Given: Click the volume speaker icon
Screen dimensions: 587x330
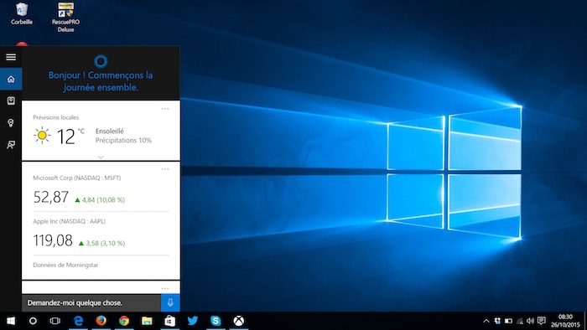Looking at the screenshot, I should (x=530, y=321).
